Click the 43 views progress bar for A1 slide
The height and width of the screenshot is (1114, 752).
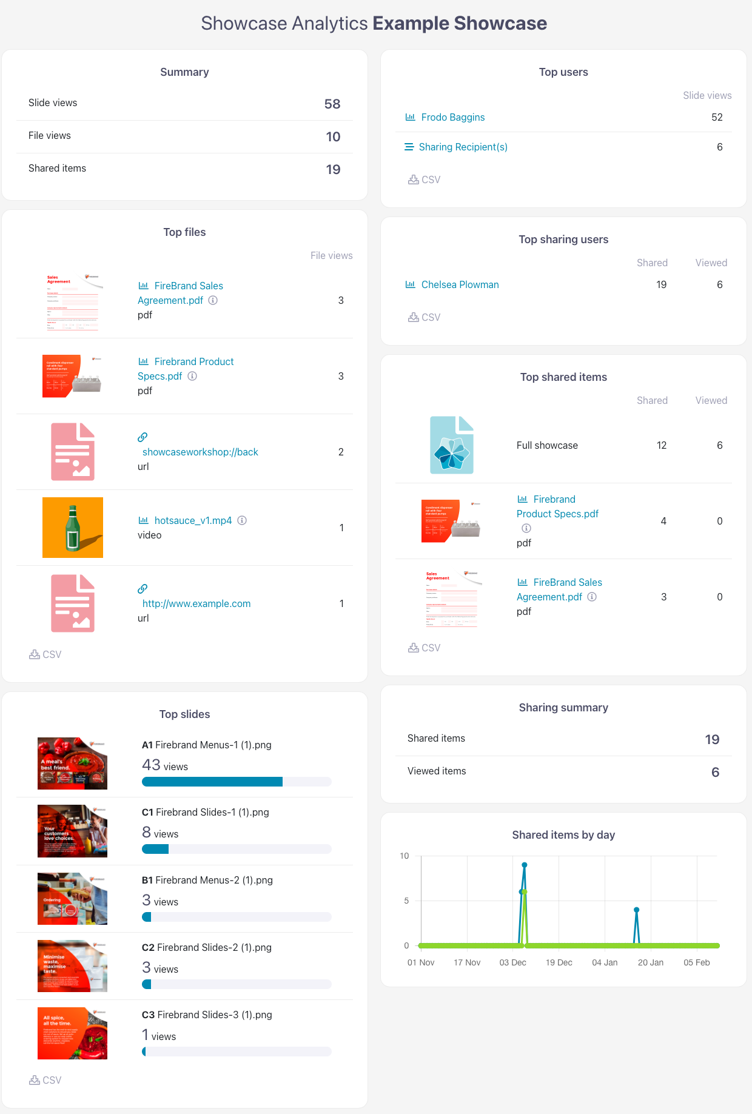[237, 782]
